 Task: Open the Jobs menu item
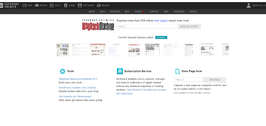[x=166, y=11]
